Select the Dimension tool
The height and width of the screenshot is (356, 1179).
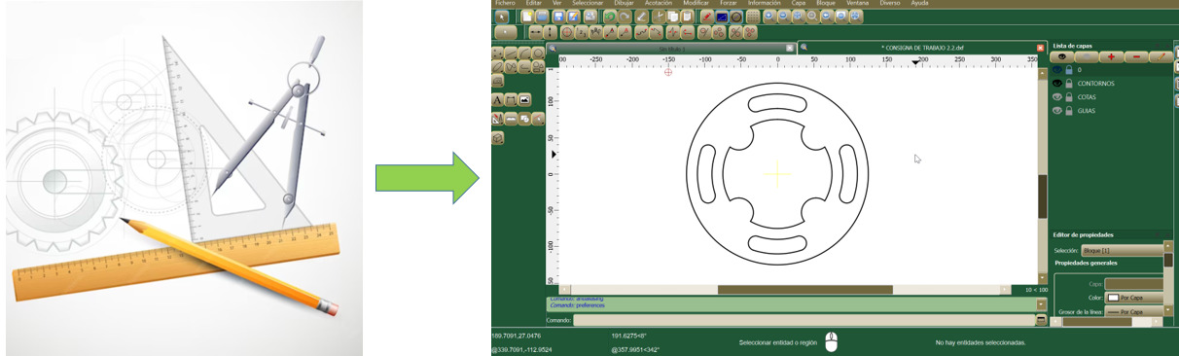tap(511, 99)
